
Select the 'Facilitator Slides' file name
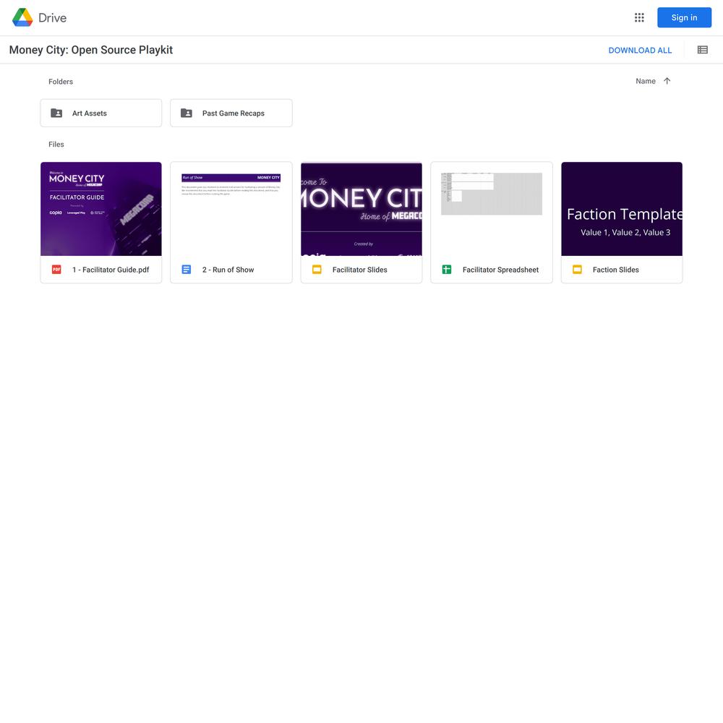[x=359, y=270]
